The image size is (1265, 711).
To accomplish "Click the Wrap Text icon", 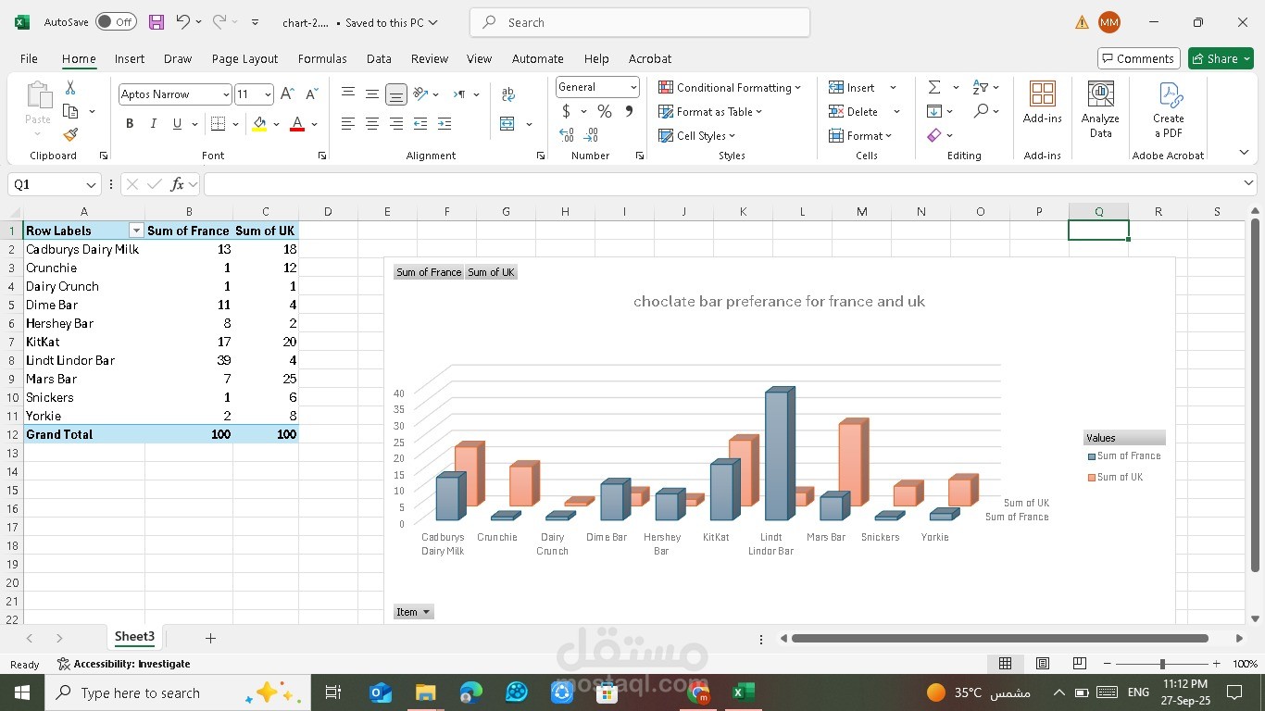I will pyautogui.click(x=507, y=94).
